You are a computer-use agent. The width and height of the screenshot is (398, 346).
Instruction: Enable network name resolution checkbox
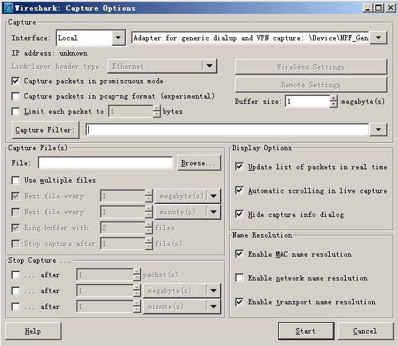click(x=239, y=278)
